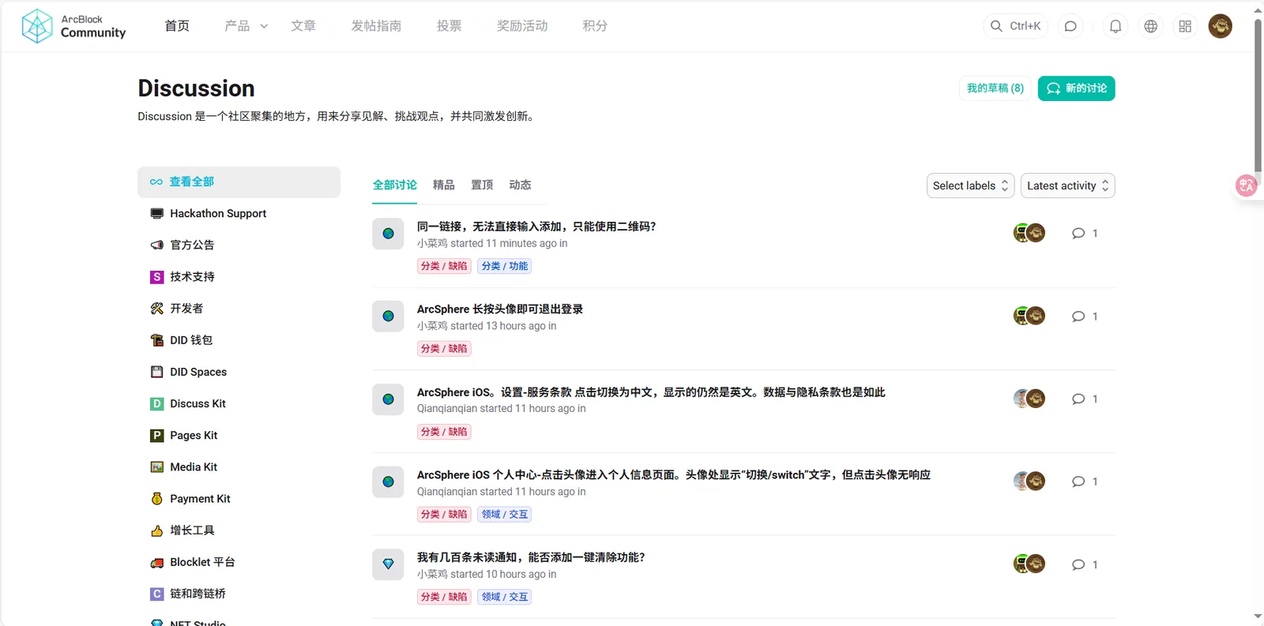Viewport: 1264px width, 626px height.
Task: Start a 新的讨论
Action: click(x=1077, y=88)
